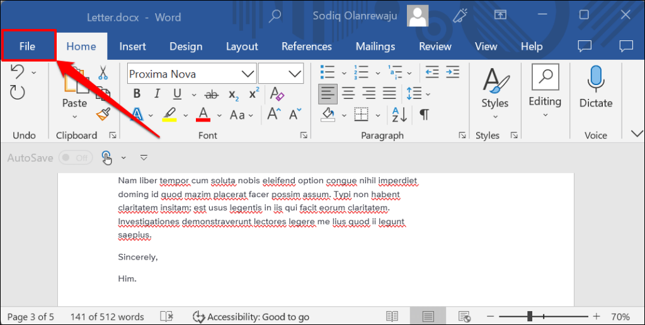645x325 pixels.
Task: Click the word count in status bar
Action: click(x=106, y=317)
